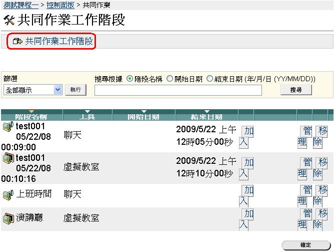
Task: Click the 搜尋 search button
Action: 295,90
